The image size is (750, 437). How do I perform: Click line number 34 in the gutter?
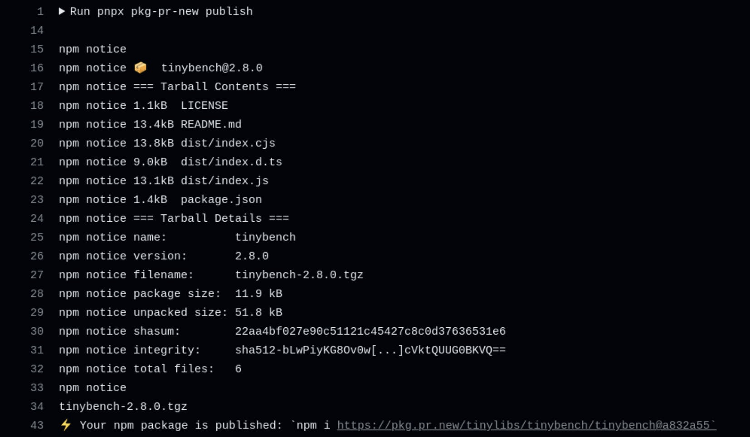pyautogui.click(x=37, y=407)
